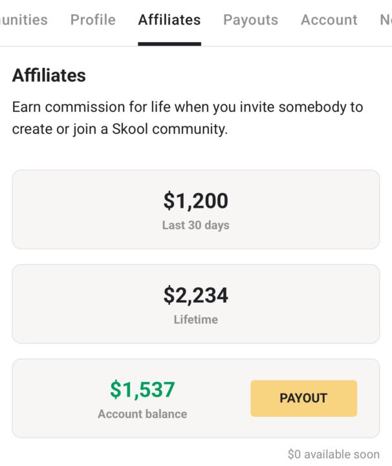Go to the Account tab
392x466 pixels.
pos(329,20)
